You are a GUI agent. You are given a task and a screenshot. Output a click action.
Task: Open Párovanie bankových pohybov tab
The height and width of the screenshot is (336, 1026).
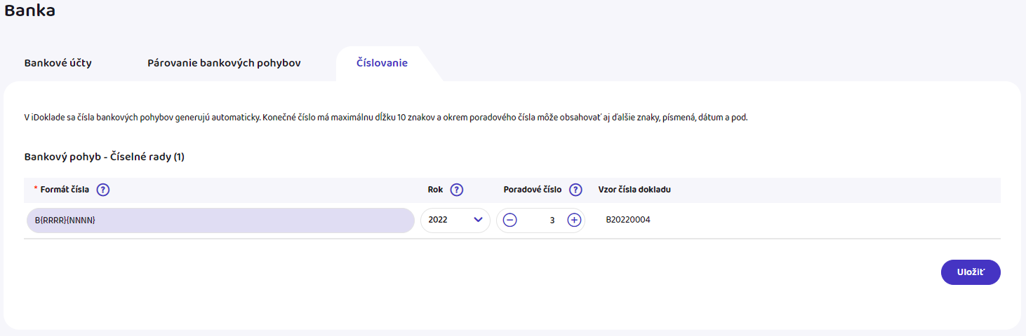(224, 63)
